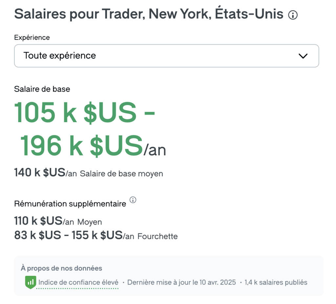Click the green confidence shield icon
This screenshot has height=304, width=336.
point(31,282)
